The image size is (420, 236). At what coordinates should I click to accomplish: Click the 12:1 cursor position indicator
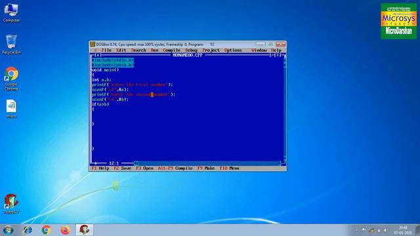pyautogui.click(x=114, y=163)
